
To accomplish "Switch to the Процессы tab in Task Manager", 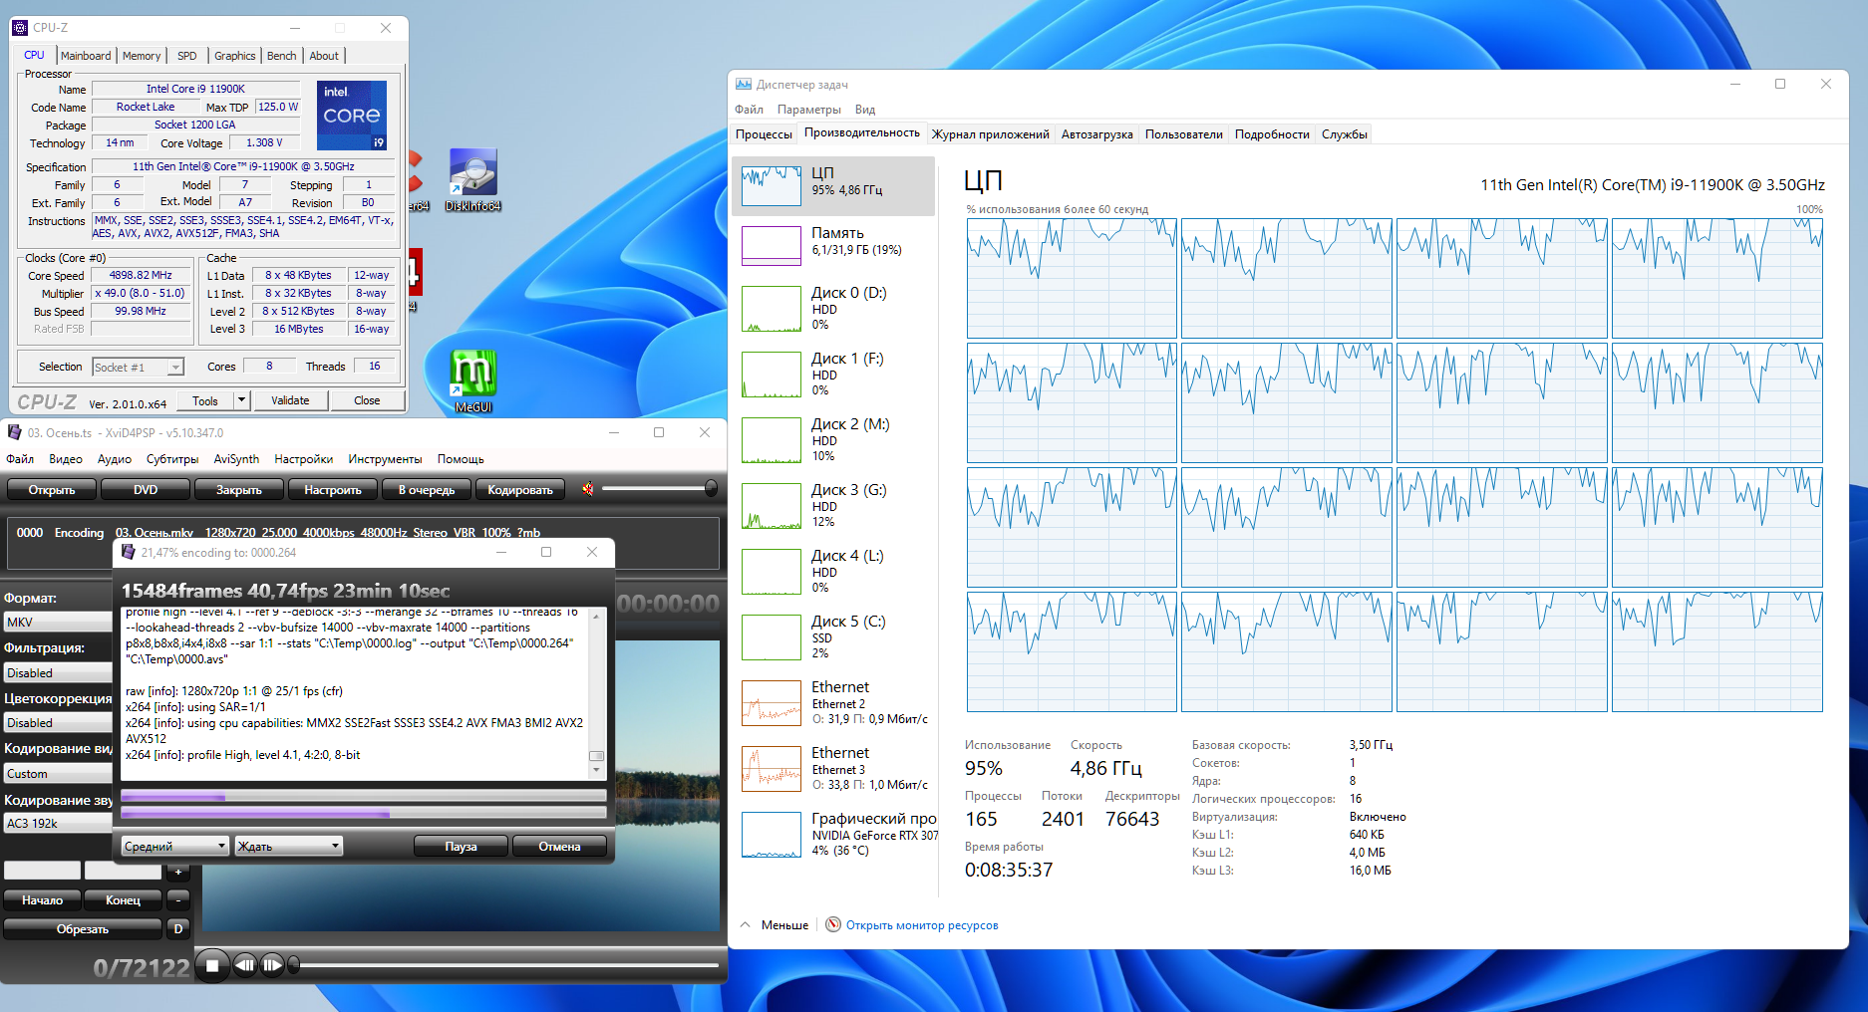I will [x=764, y=134].
